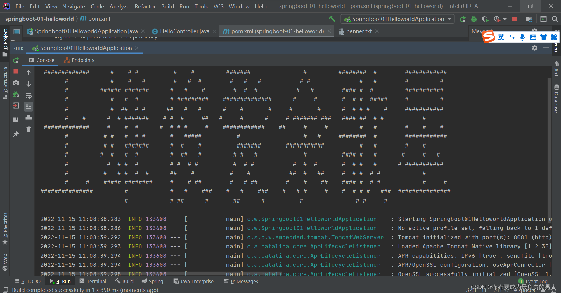561x293 pixels.
Task: Start debug with the bug icon
Action: pos(474,19)
